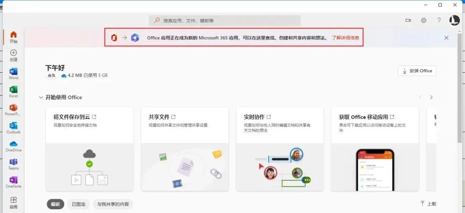
Task: Click external link icon beside 共享文件
Action: tap(174, 117)
